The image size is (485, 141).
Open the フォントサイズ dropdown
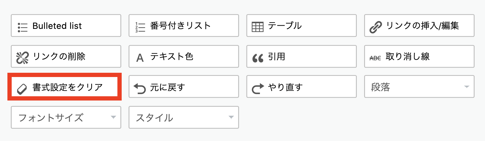coord(66,117)
